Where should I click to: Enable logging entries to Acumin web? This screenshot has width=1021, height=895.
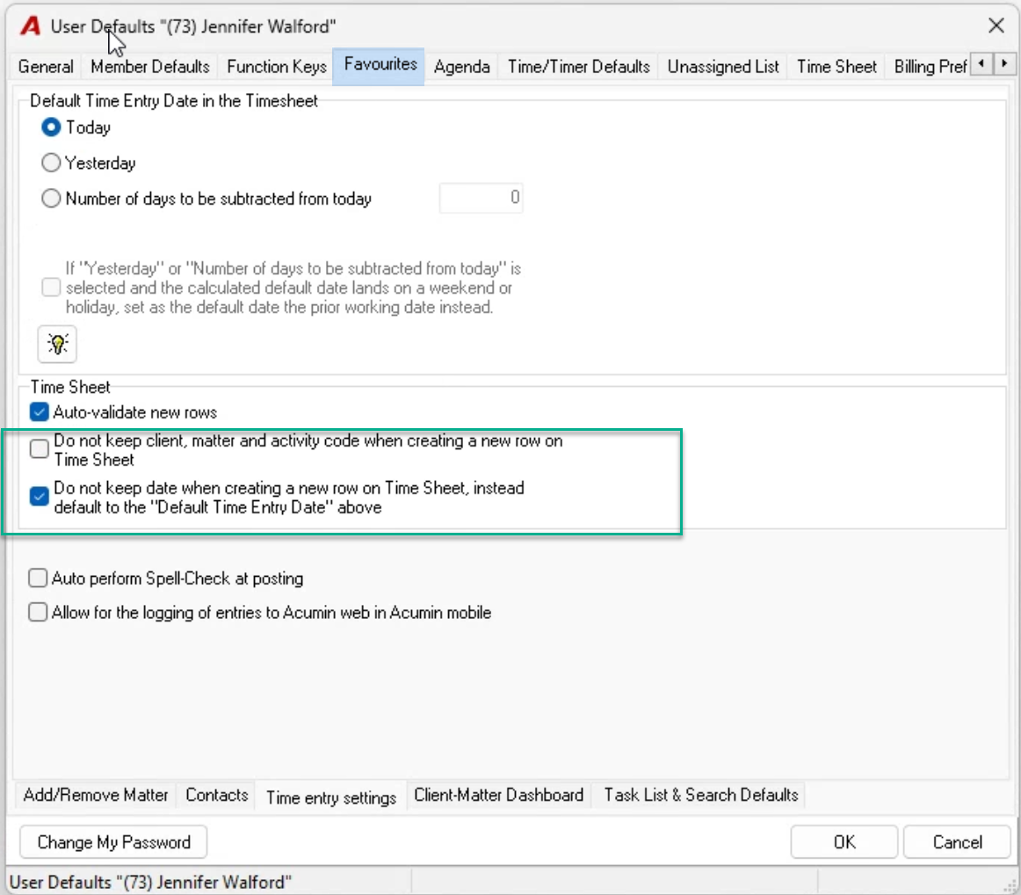(38, 612)
